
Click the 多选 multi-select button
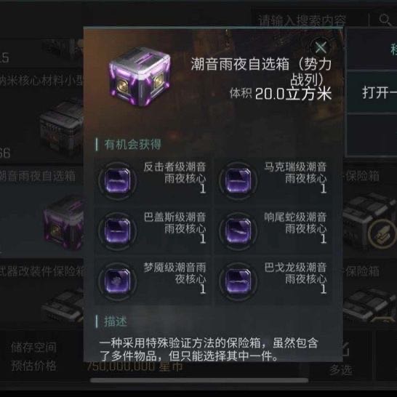(x=341, y=370)
